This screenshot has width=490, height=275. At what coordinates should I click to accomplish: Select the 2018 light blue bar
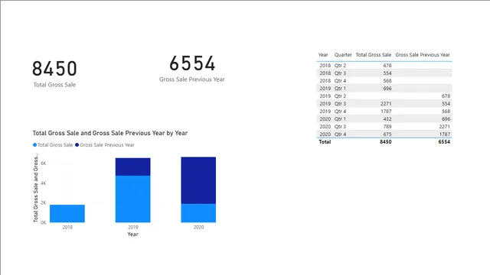pos(67,214)
